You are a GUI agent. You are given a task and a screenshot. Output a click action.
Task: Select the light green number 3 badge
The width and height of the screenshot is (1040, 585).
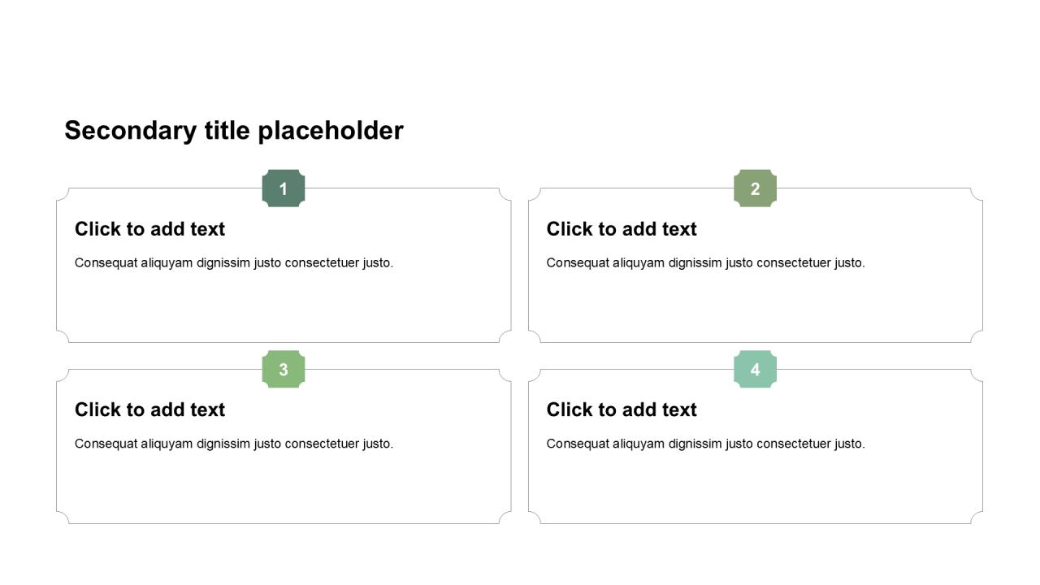(x=284, y=370)
